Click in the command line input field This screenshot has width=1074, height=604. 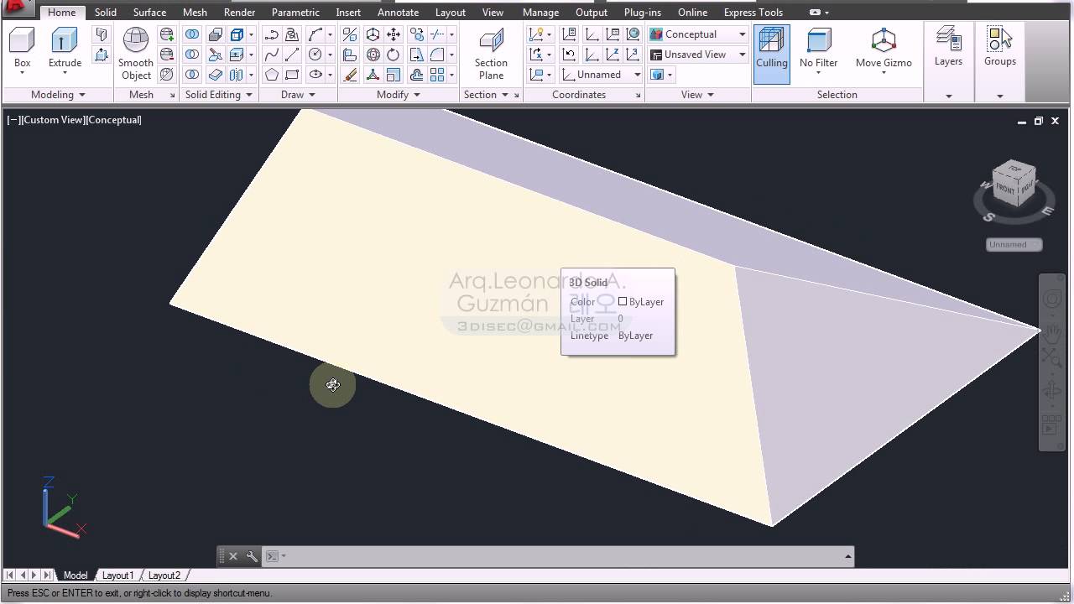point(562,556)
